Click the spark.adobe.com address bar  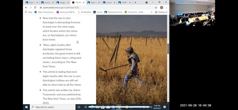click(97, 7)
